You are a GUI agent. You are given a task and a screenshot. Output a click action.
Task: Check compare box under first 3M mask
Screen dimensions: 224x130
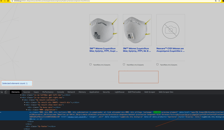point(91,64)
